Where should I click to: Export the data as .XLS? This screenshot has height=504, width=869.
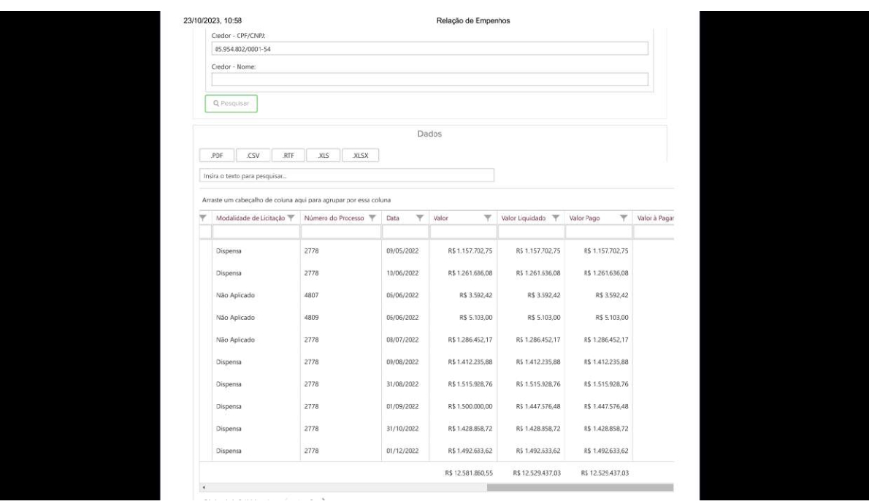[x=322, y=155]
